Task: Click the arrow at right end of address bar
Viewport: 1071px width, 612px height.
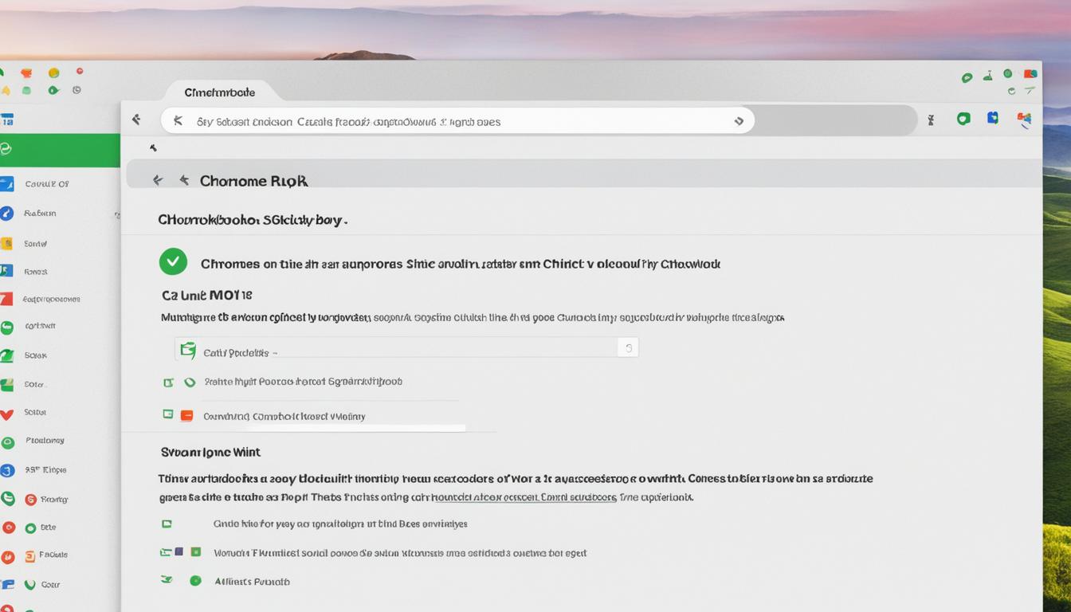Action: point(739,121)
